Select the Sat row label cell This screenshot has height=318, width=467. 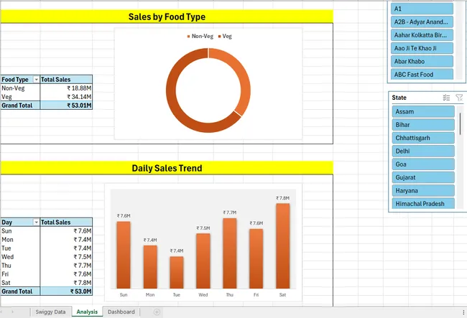point(20,283)
